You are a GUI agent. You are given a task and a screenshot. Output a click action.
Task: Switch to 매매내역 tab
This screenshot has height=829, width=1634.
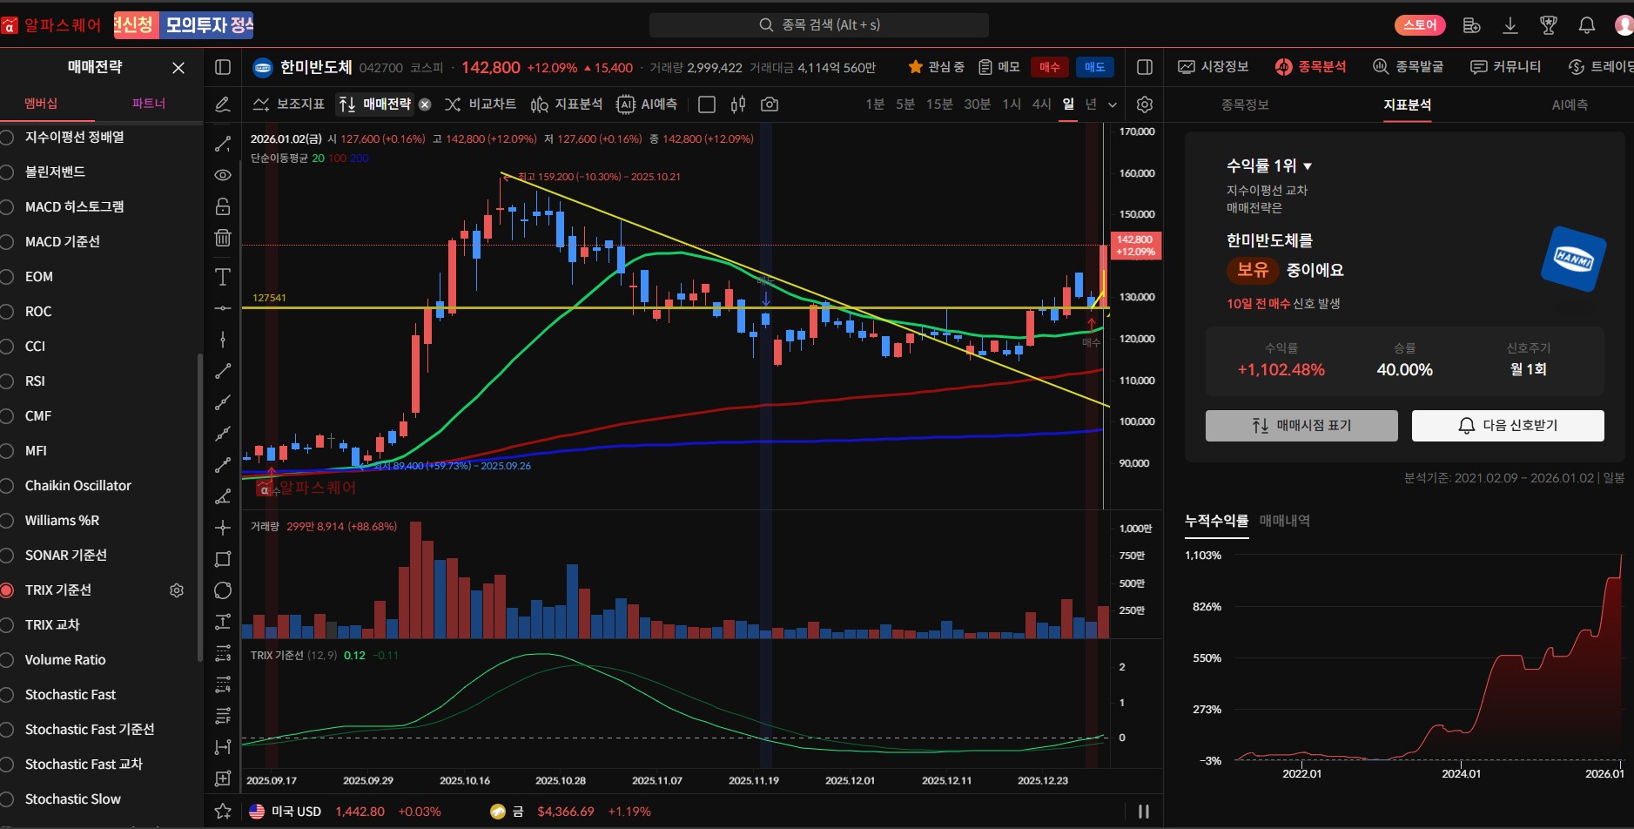1284,521
